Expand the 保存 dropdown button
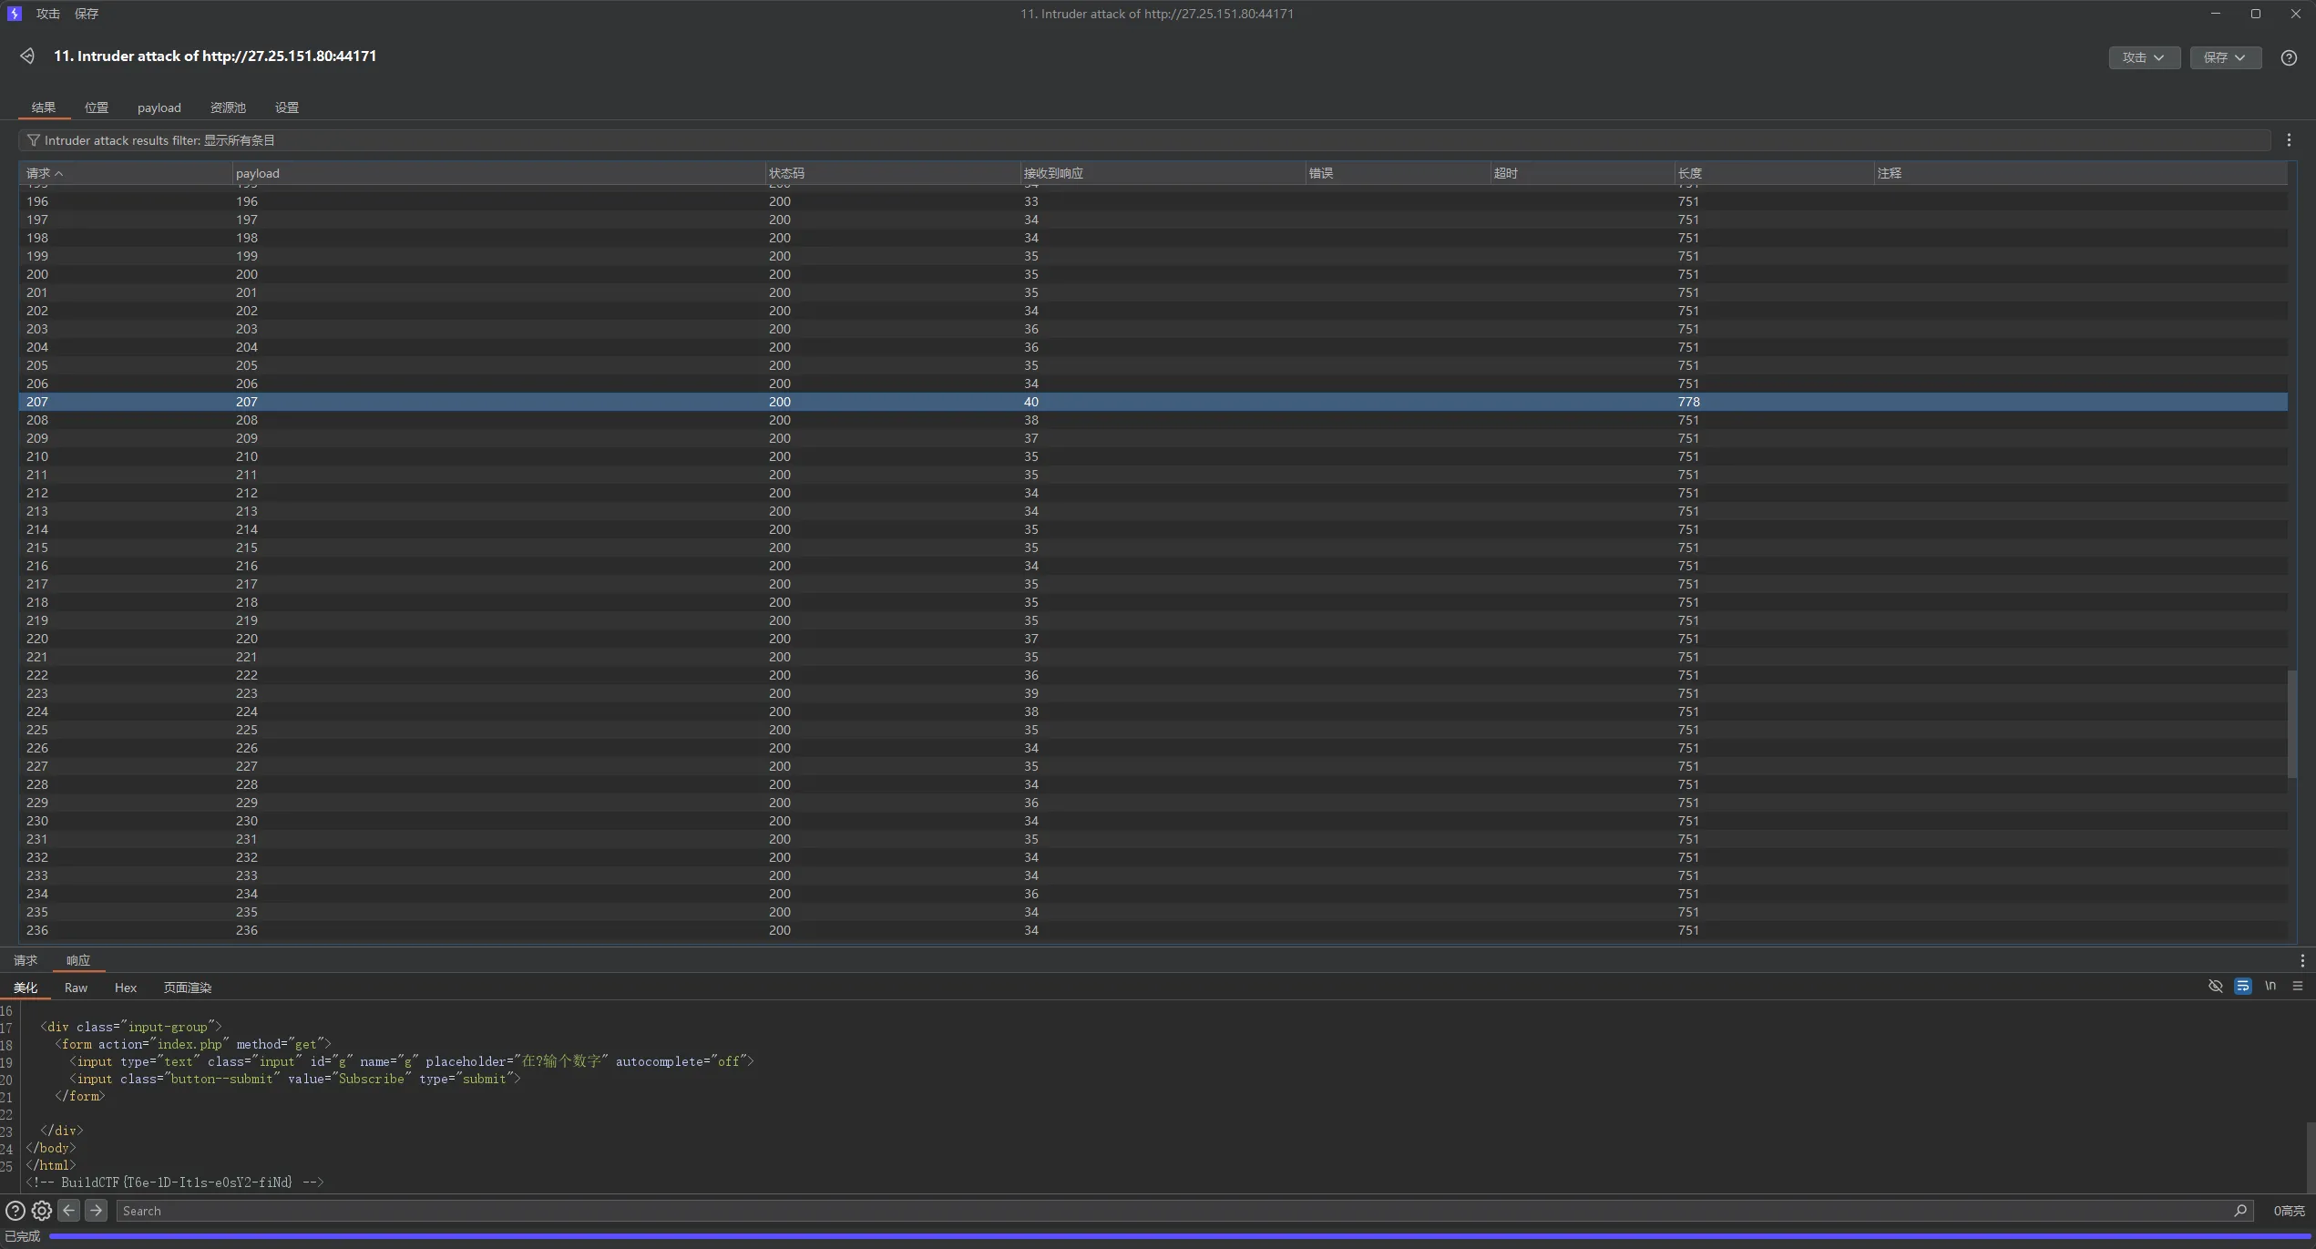The image size is (2316, 1249). pos(2225,57)
